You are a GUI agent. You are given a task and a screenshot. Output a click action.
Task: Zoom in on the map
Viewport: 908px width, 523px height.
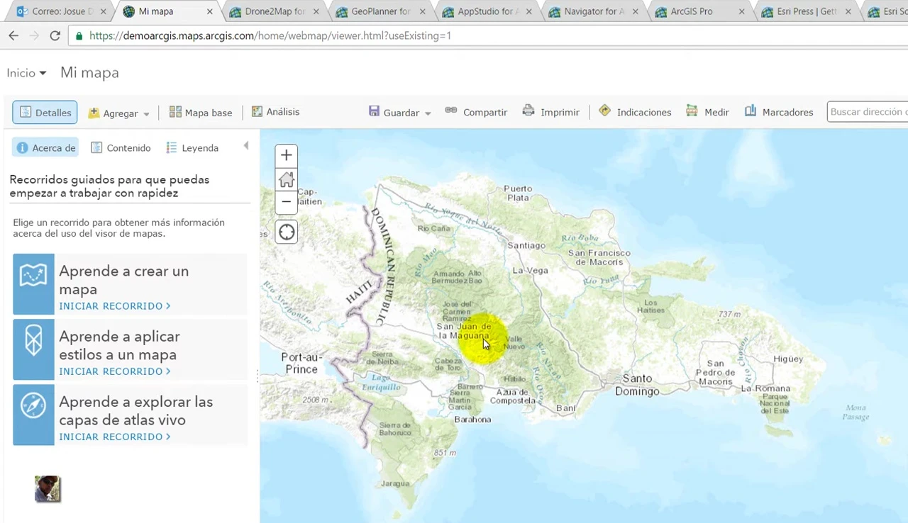click(x=287, y=155)
